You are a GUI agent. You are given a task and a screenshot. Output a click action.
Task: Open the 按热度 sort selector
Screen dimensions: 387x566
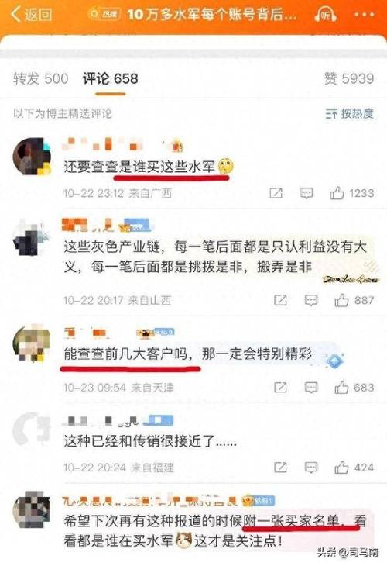pos(349,113)
